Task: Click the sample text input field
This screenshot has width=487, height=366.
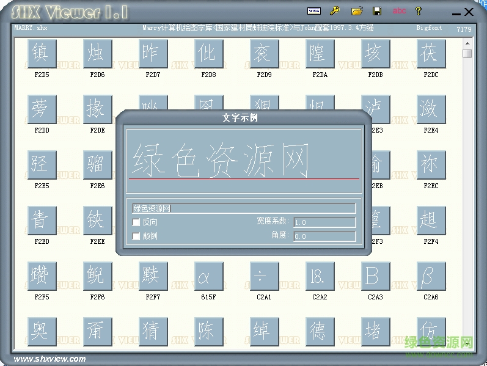Action: pyautogui.click(x=244, y=208)
